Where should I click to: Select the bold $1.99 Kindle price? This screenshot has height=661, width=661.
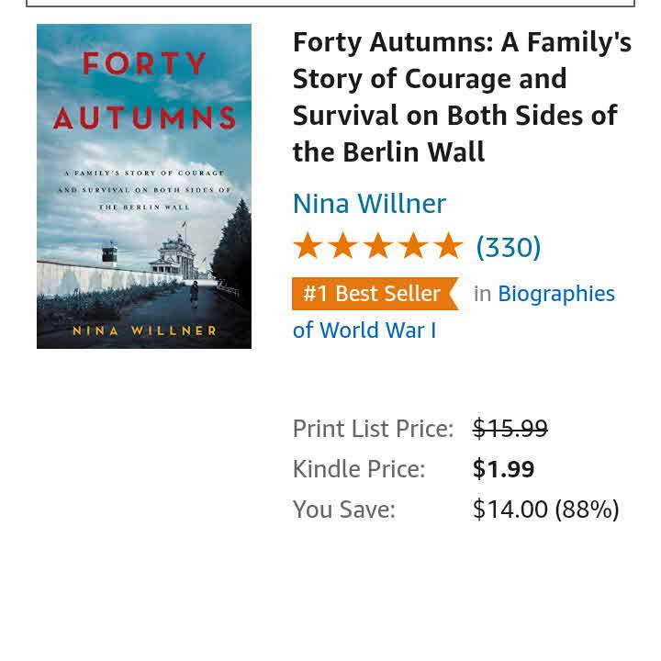click(x=503, y=469)
